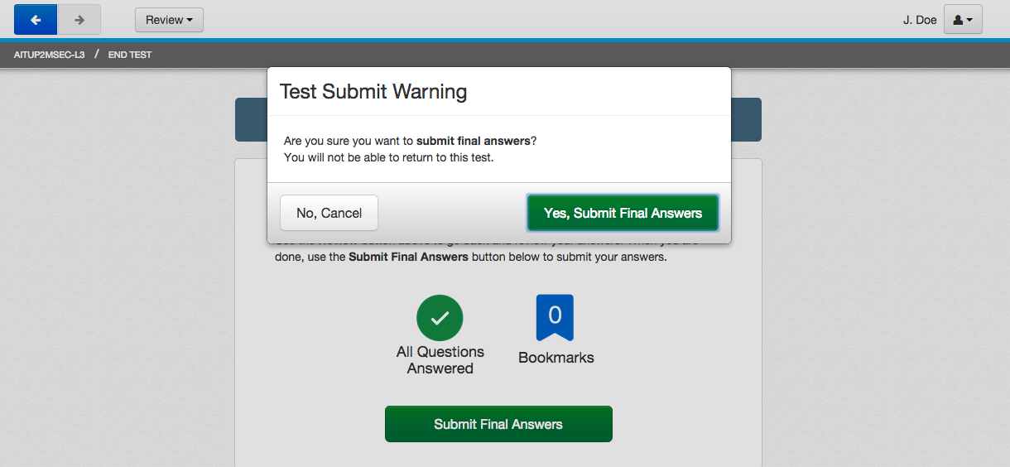Viewport: 1010px width, 467px height.
Task: Click the blue back arrow button
Action: point(36,20)
